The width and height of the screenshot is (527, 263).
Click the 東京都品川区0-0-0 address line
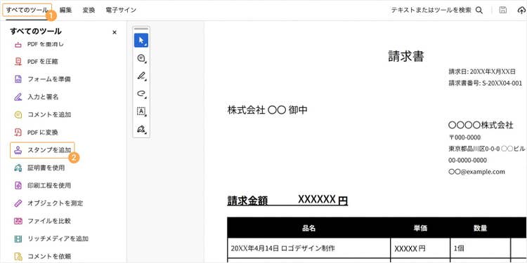[x=488, y=149]
